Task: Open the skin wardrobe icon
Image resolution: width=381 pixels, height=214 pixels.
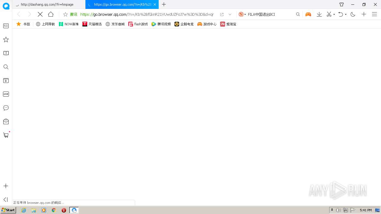Action: tap(341, 4)
